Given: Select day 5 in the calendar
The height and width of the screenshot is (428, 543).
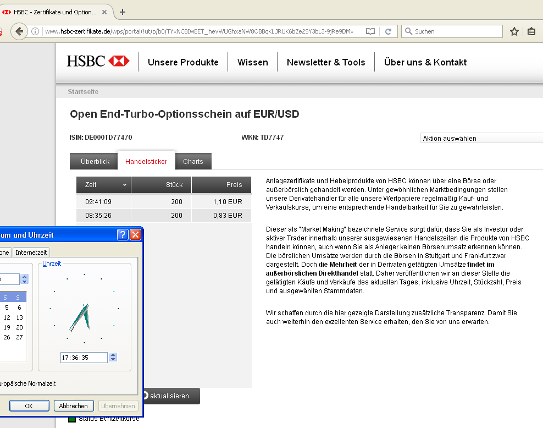Looking at the screenshot, I should tap(7, 308).
